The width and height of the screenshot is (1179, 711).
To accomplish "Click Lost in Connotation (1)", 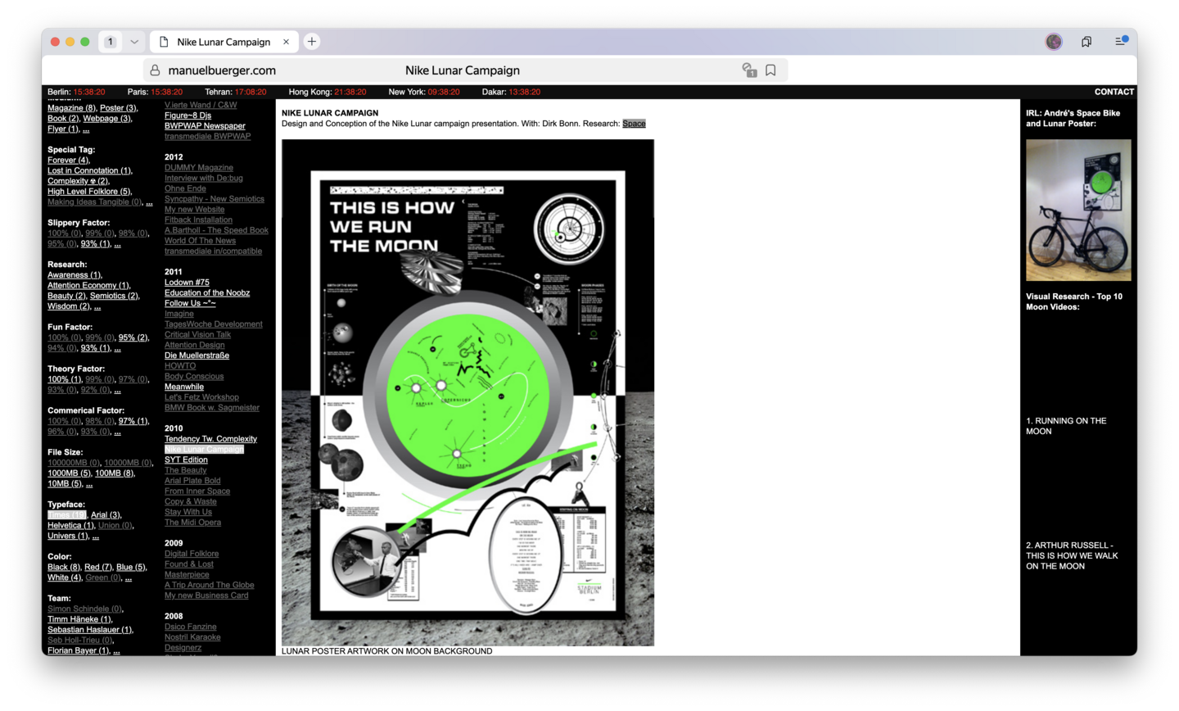I will click(x=89, y=171).
